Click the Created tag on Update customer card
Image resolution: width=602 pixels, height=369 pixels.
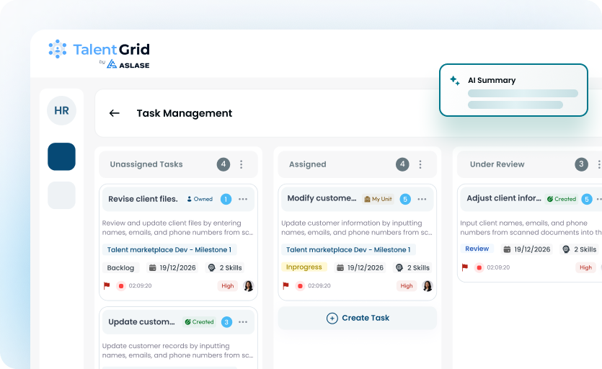pos(199,321)
